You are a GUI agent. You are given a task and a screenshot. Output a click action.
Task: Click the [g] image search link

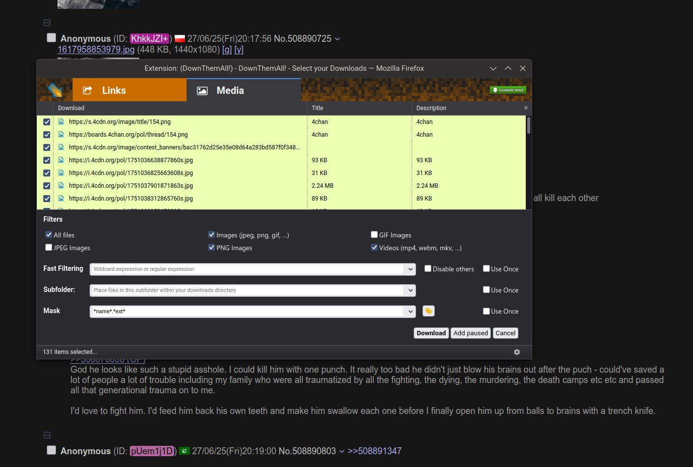pyautogui.click(x=227, y=50)
